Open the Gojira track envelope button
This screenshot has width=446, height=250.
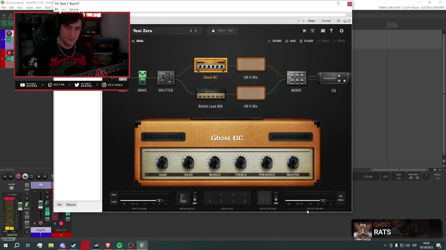47,219
